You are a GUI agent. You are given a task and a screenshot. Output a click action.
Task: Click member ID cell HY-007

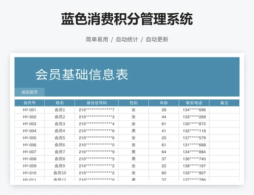tap(29, 152)
